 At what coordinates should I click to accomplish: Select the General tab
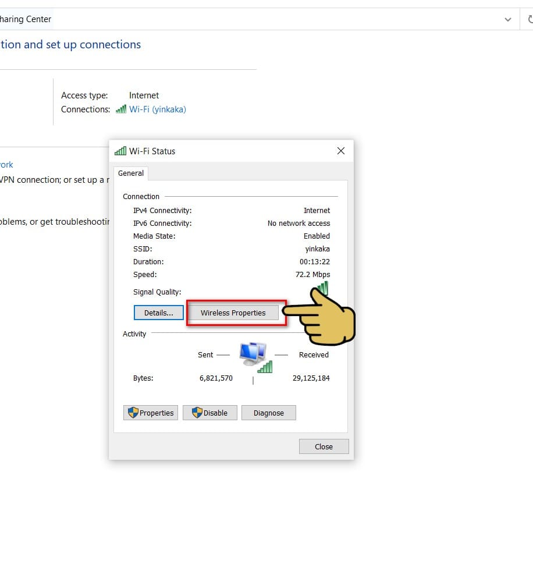131,173
